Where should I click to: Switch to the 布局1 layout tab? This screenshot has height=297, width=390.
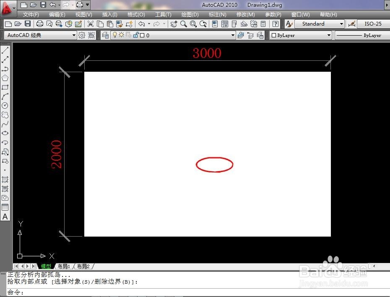(x=64, y=266)
